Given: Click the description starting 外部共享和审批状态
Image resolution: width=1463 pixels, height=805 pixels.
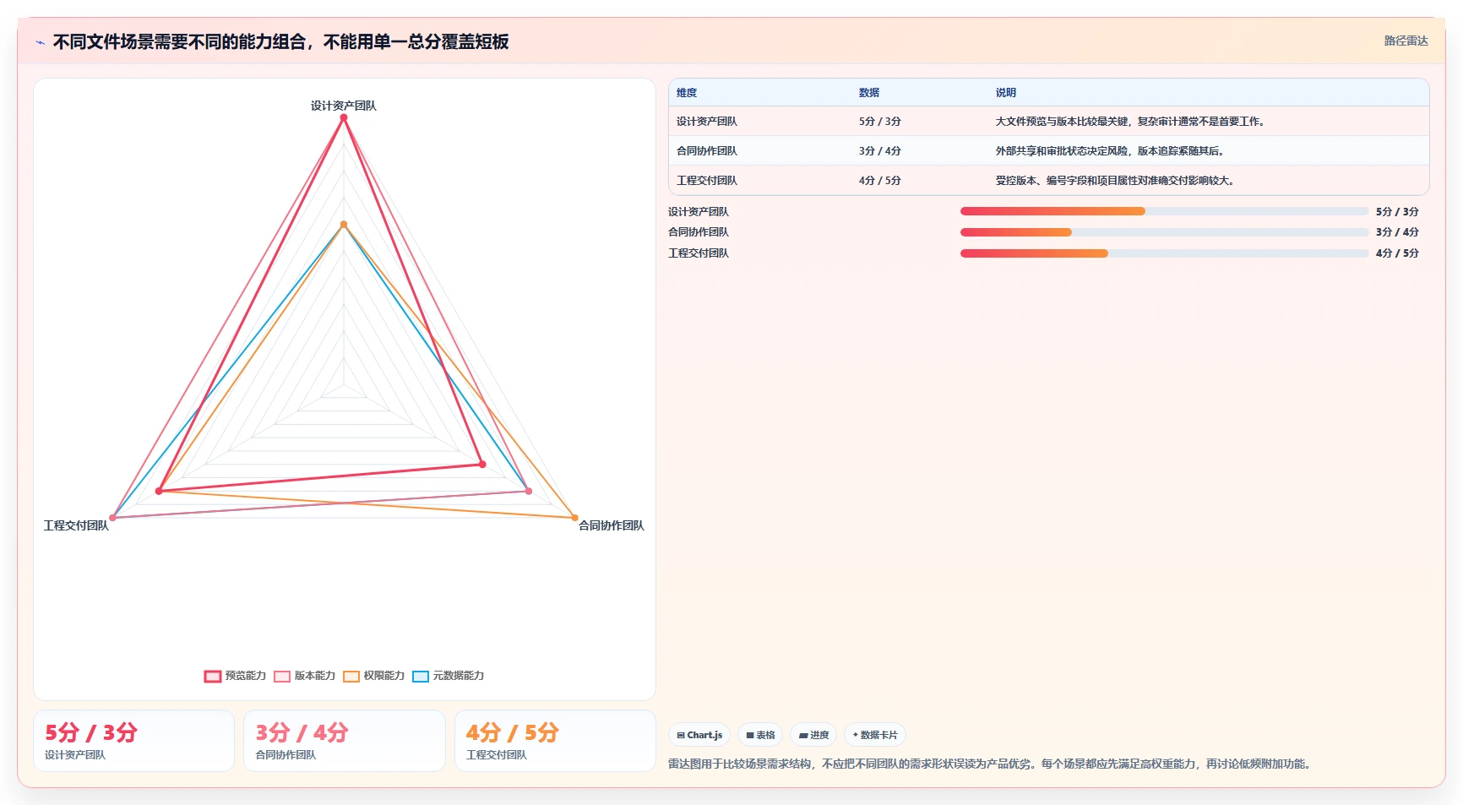Looking at the screenshot, I should tap(1112, 151).
